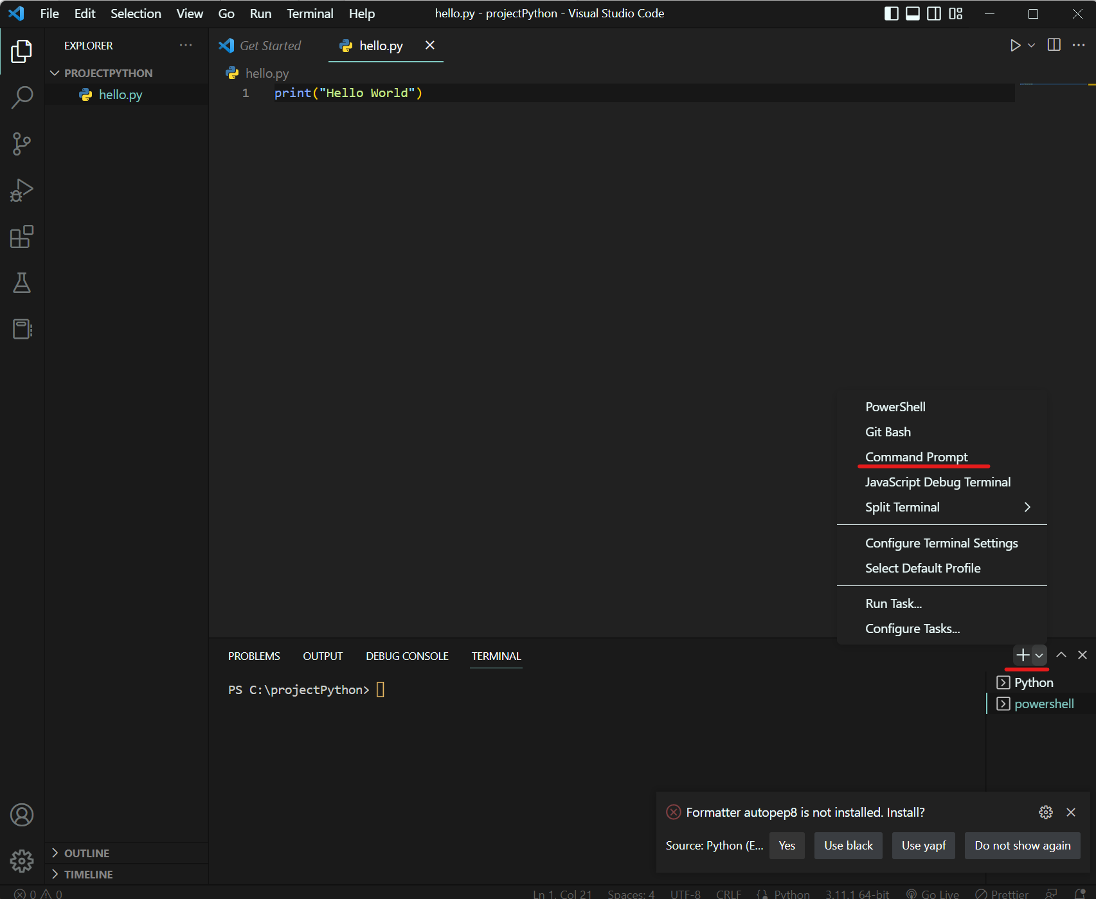The height and width of the screenshot is (899, 1096).
Task: Open the Extensions view icon
Action: [x=22, y=236]
